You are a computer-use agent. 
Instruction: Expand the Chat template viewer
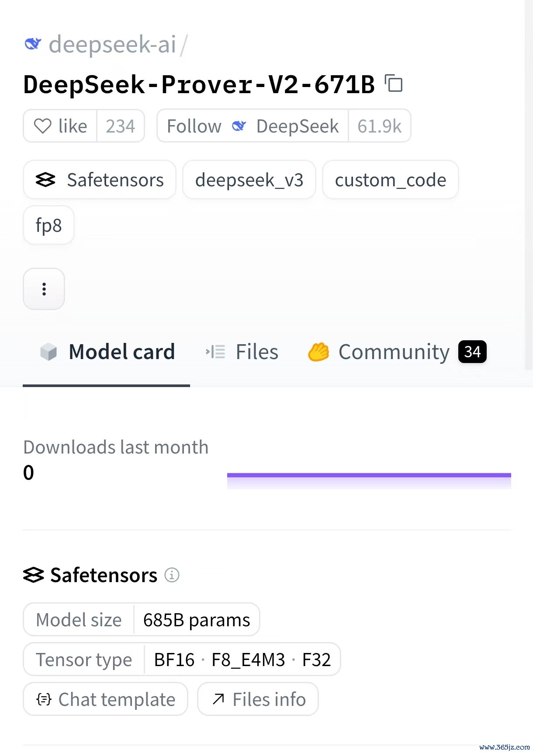click(105, 699)
